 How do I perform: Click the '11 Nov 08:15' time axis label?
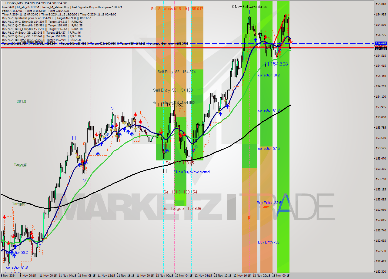[87, 276]
